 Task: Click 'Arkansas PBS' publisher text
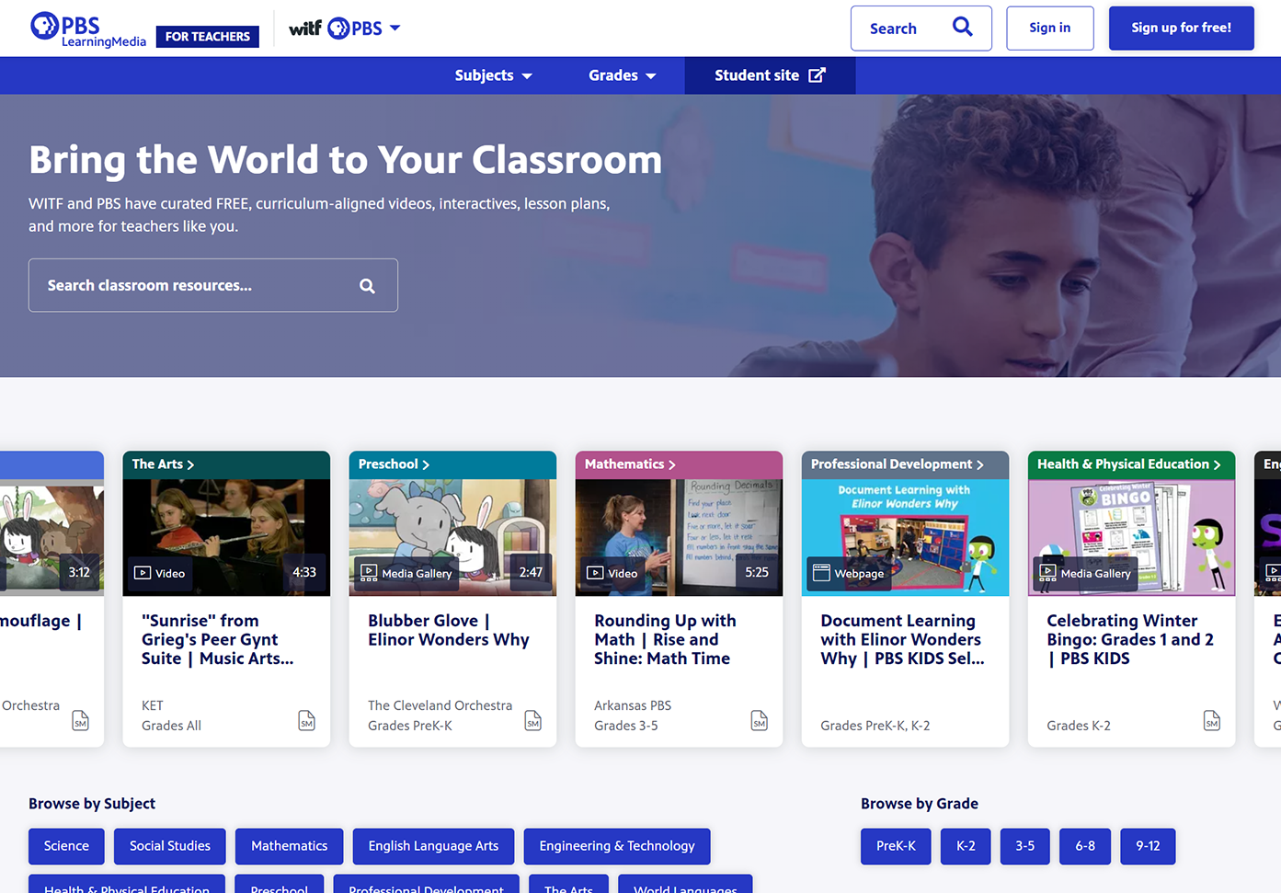633,705
